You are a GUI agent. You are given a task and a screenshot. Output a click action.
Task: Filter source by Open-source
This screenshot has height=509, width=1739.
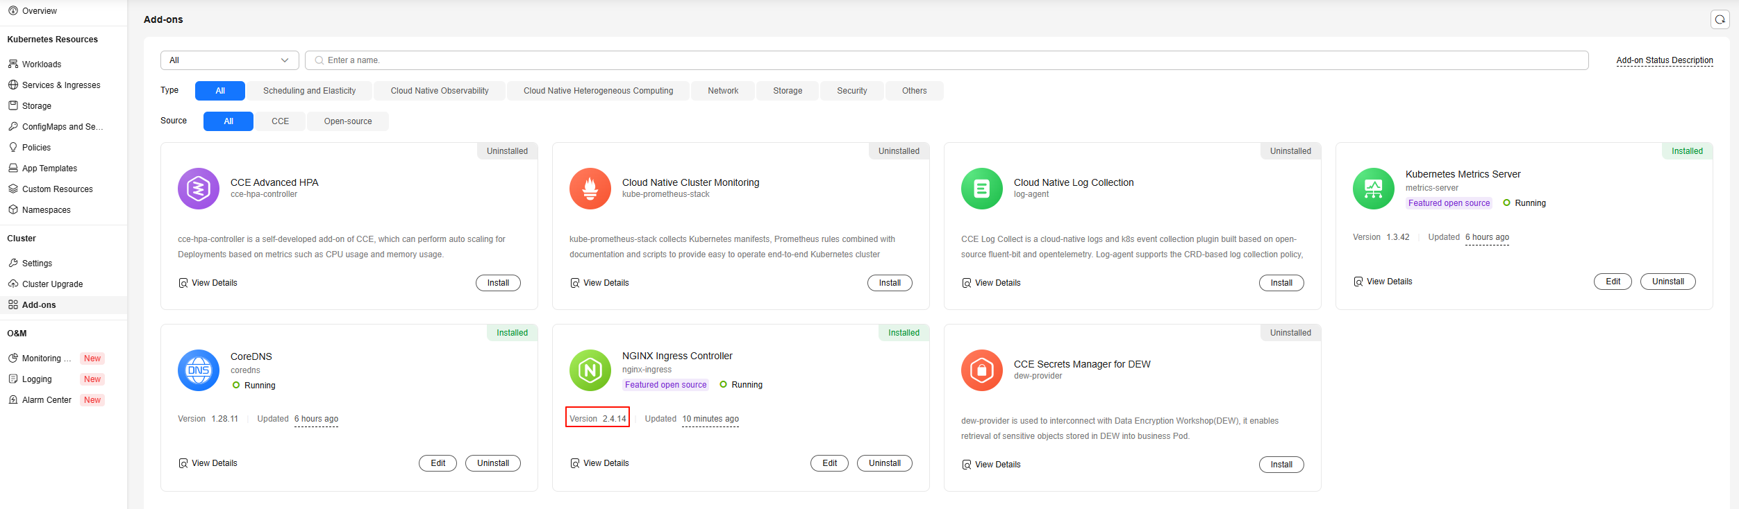point(348,121)
